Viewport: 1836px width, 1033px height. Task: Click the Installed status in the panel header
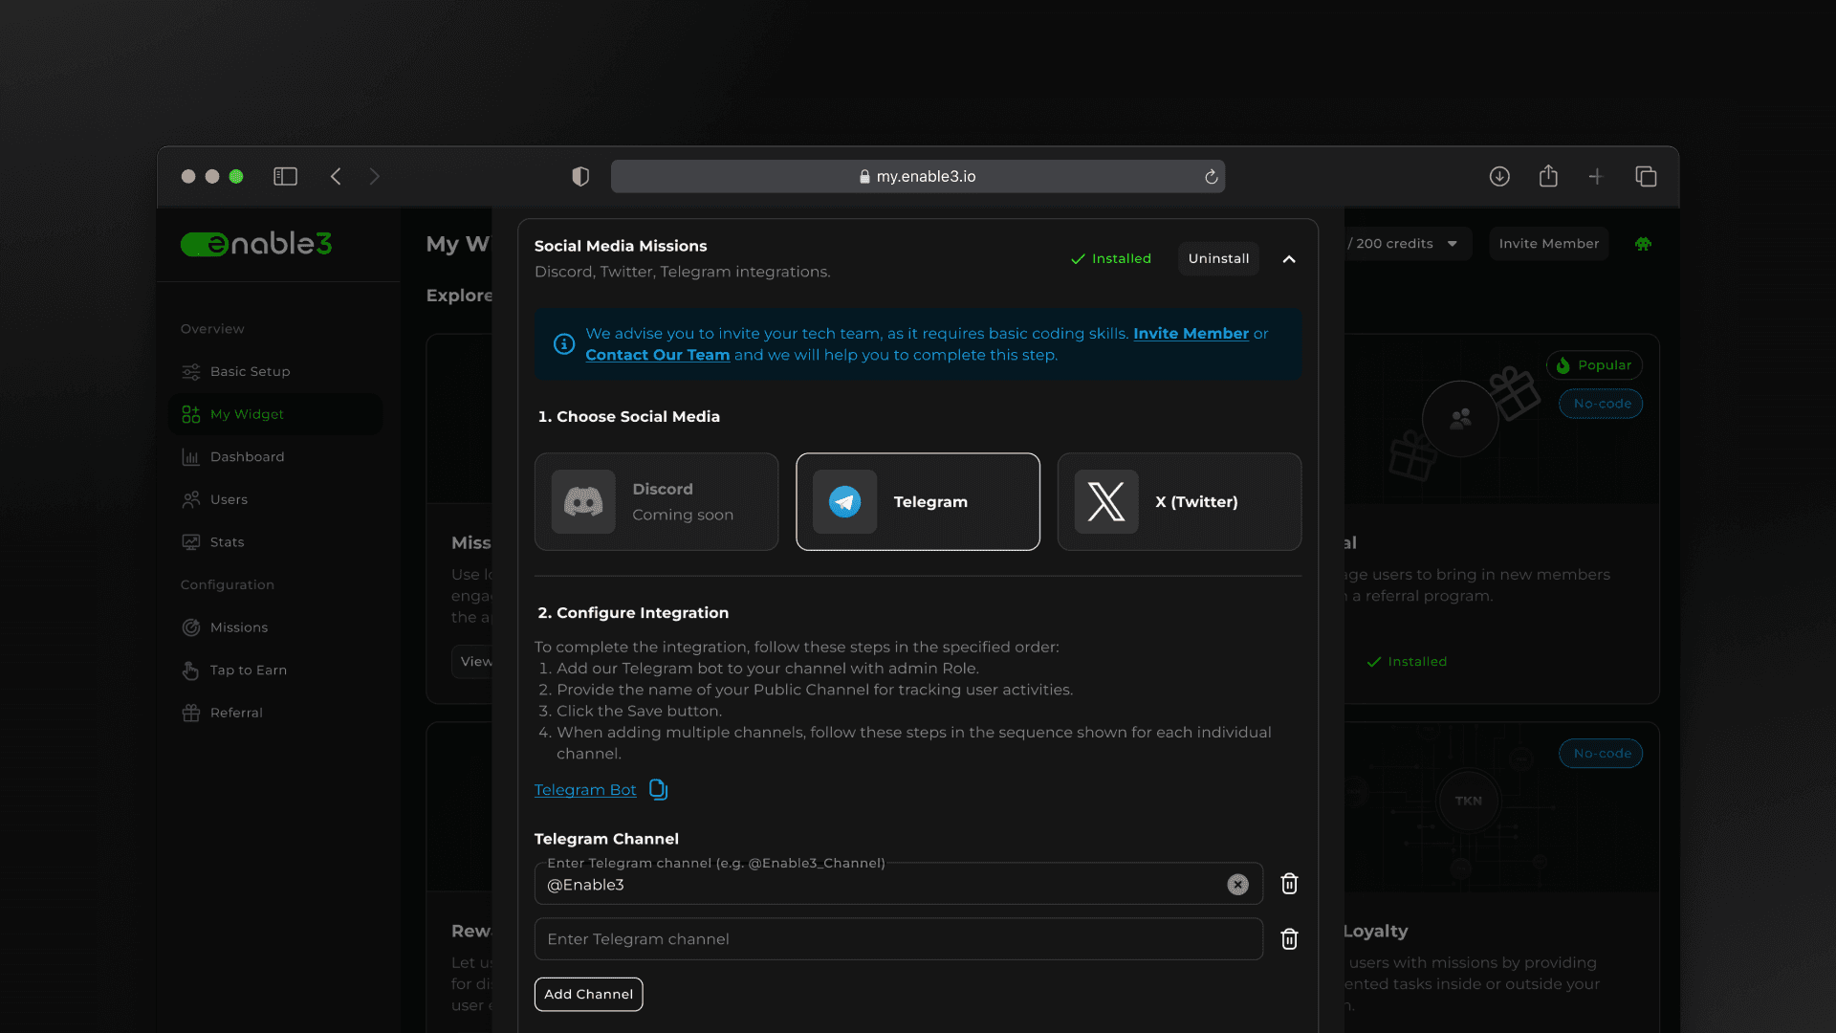tap(1111, 259)
